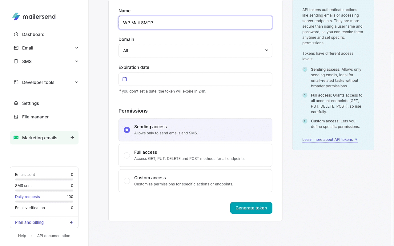Open Dashboard using the clock icon
Image resolution: width=394 pixels, height=246 pixels.
(16, 34)
